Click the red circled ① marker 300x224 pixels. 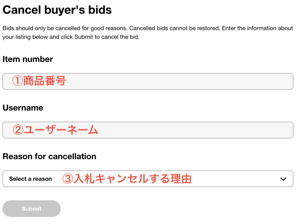click(17, 81)
